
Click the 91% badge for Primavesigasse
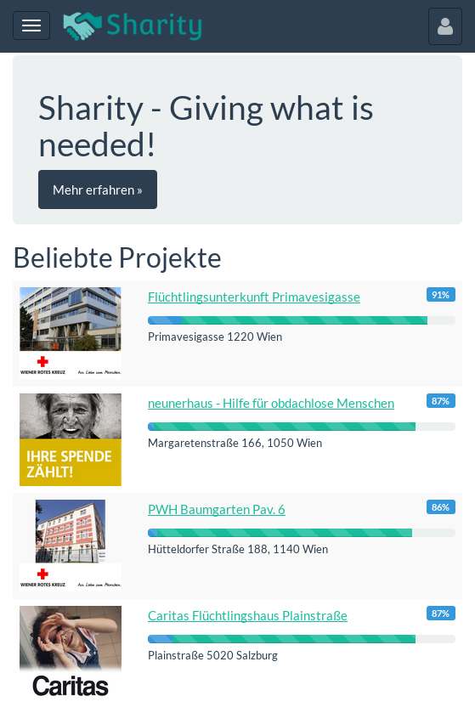point(441,295)
